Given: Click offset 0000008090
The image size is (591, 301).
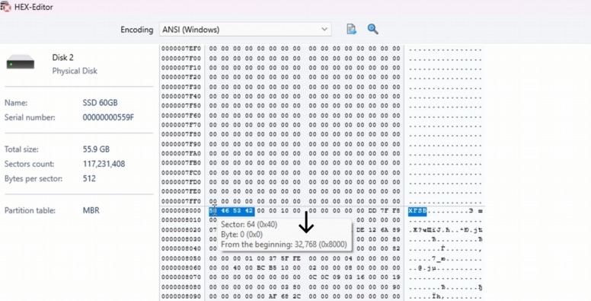Looking at the screenshot, I should point(181,296).
